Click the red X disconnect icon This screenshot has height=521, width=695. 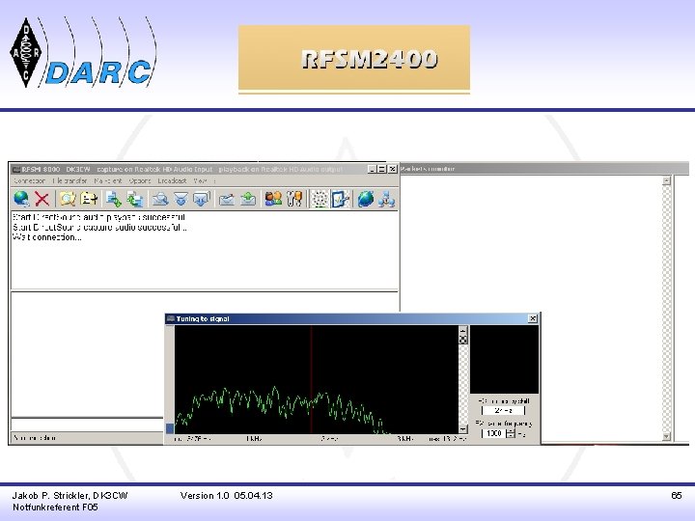(42, 199)
